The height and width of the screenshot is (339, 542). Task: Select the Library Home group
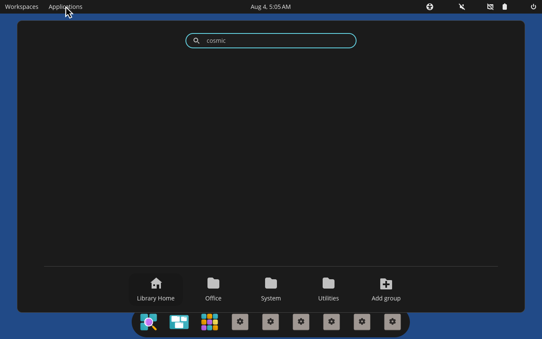tap(156, 290)
